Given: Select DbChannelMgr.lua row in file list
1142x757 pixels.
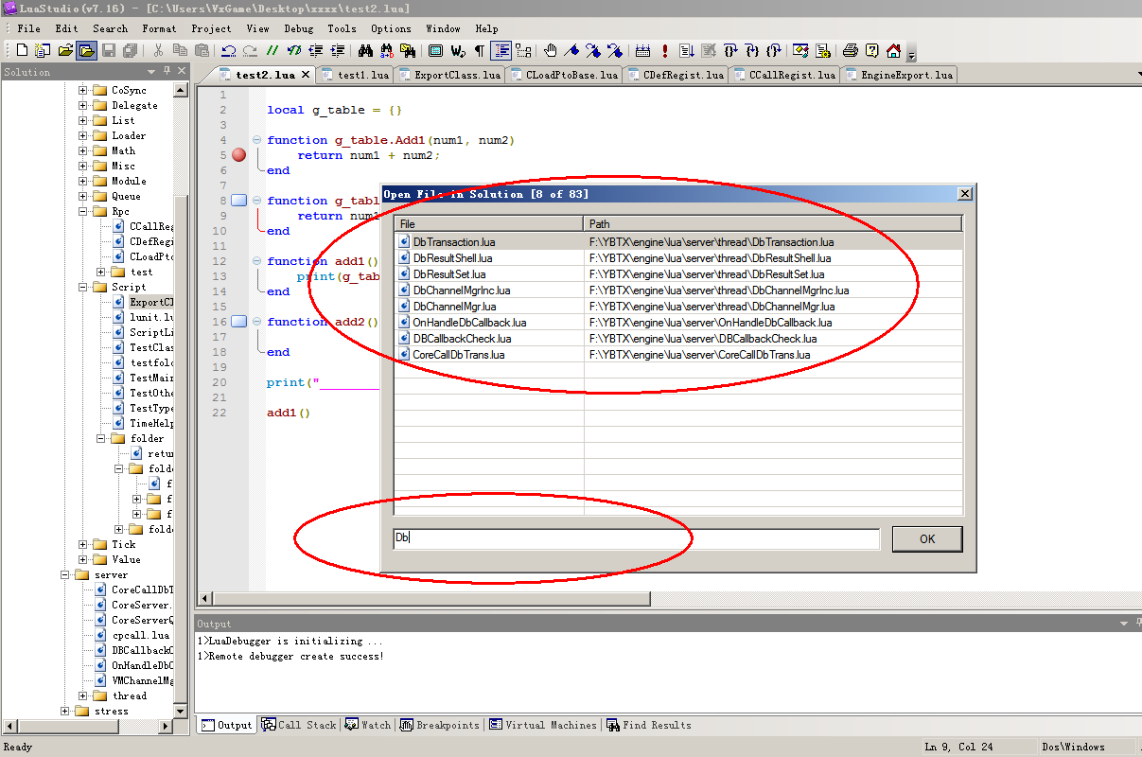Looking at the screenshot, I should click(678, 307).
